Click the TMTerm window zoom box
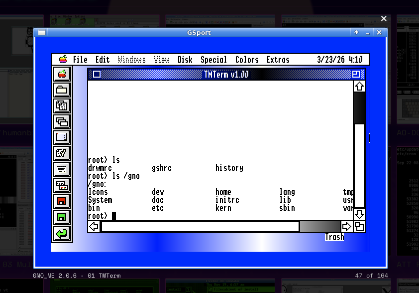The width and height of the screenshot is (419, 293). 356,74
